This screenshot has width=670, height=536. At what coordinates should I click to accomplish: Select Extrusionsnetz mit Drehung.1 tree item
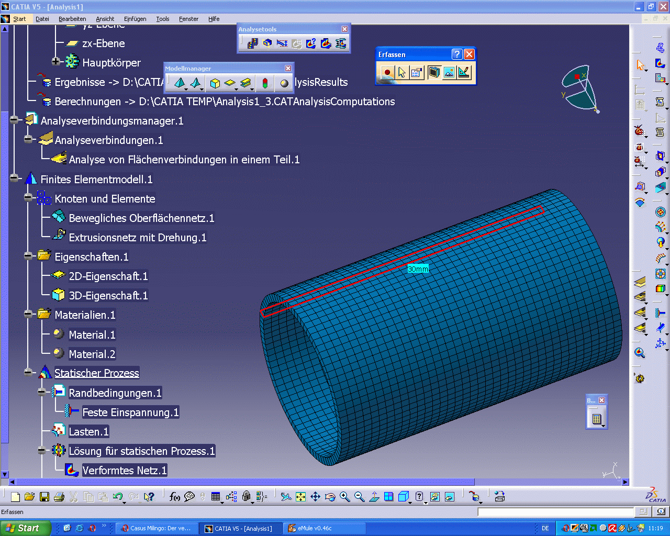point(138,237)
